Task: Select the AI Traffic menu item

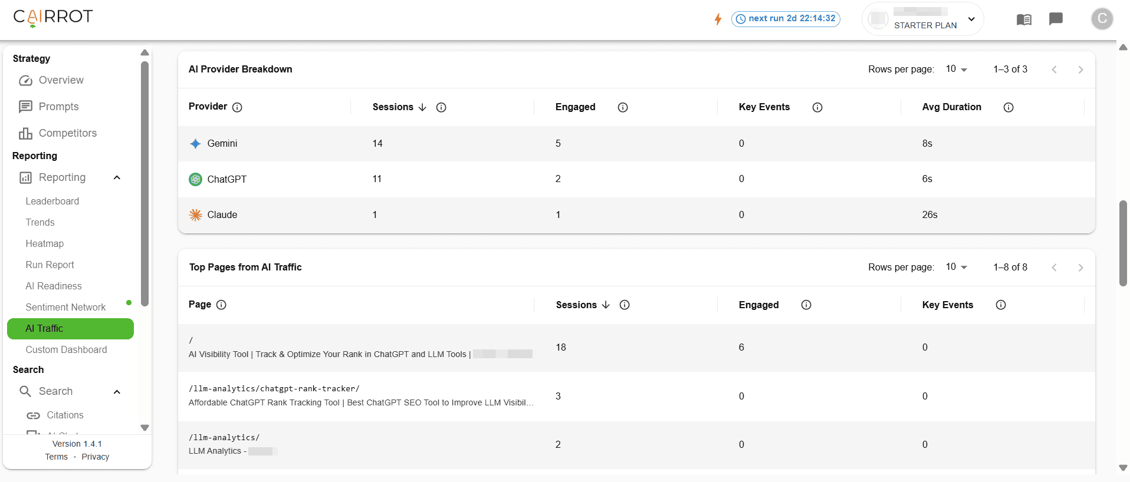Action: pyautogui.click(x=70, y=329)
